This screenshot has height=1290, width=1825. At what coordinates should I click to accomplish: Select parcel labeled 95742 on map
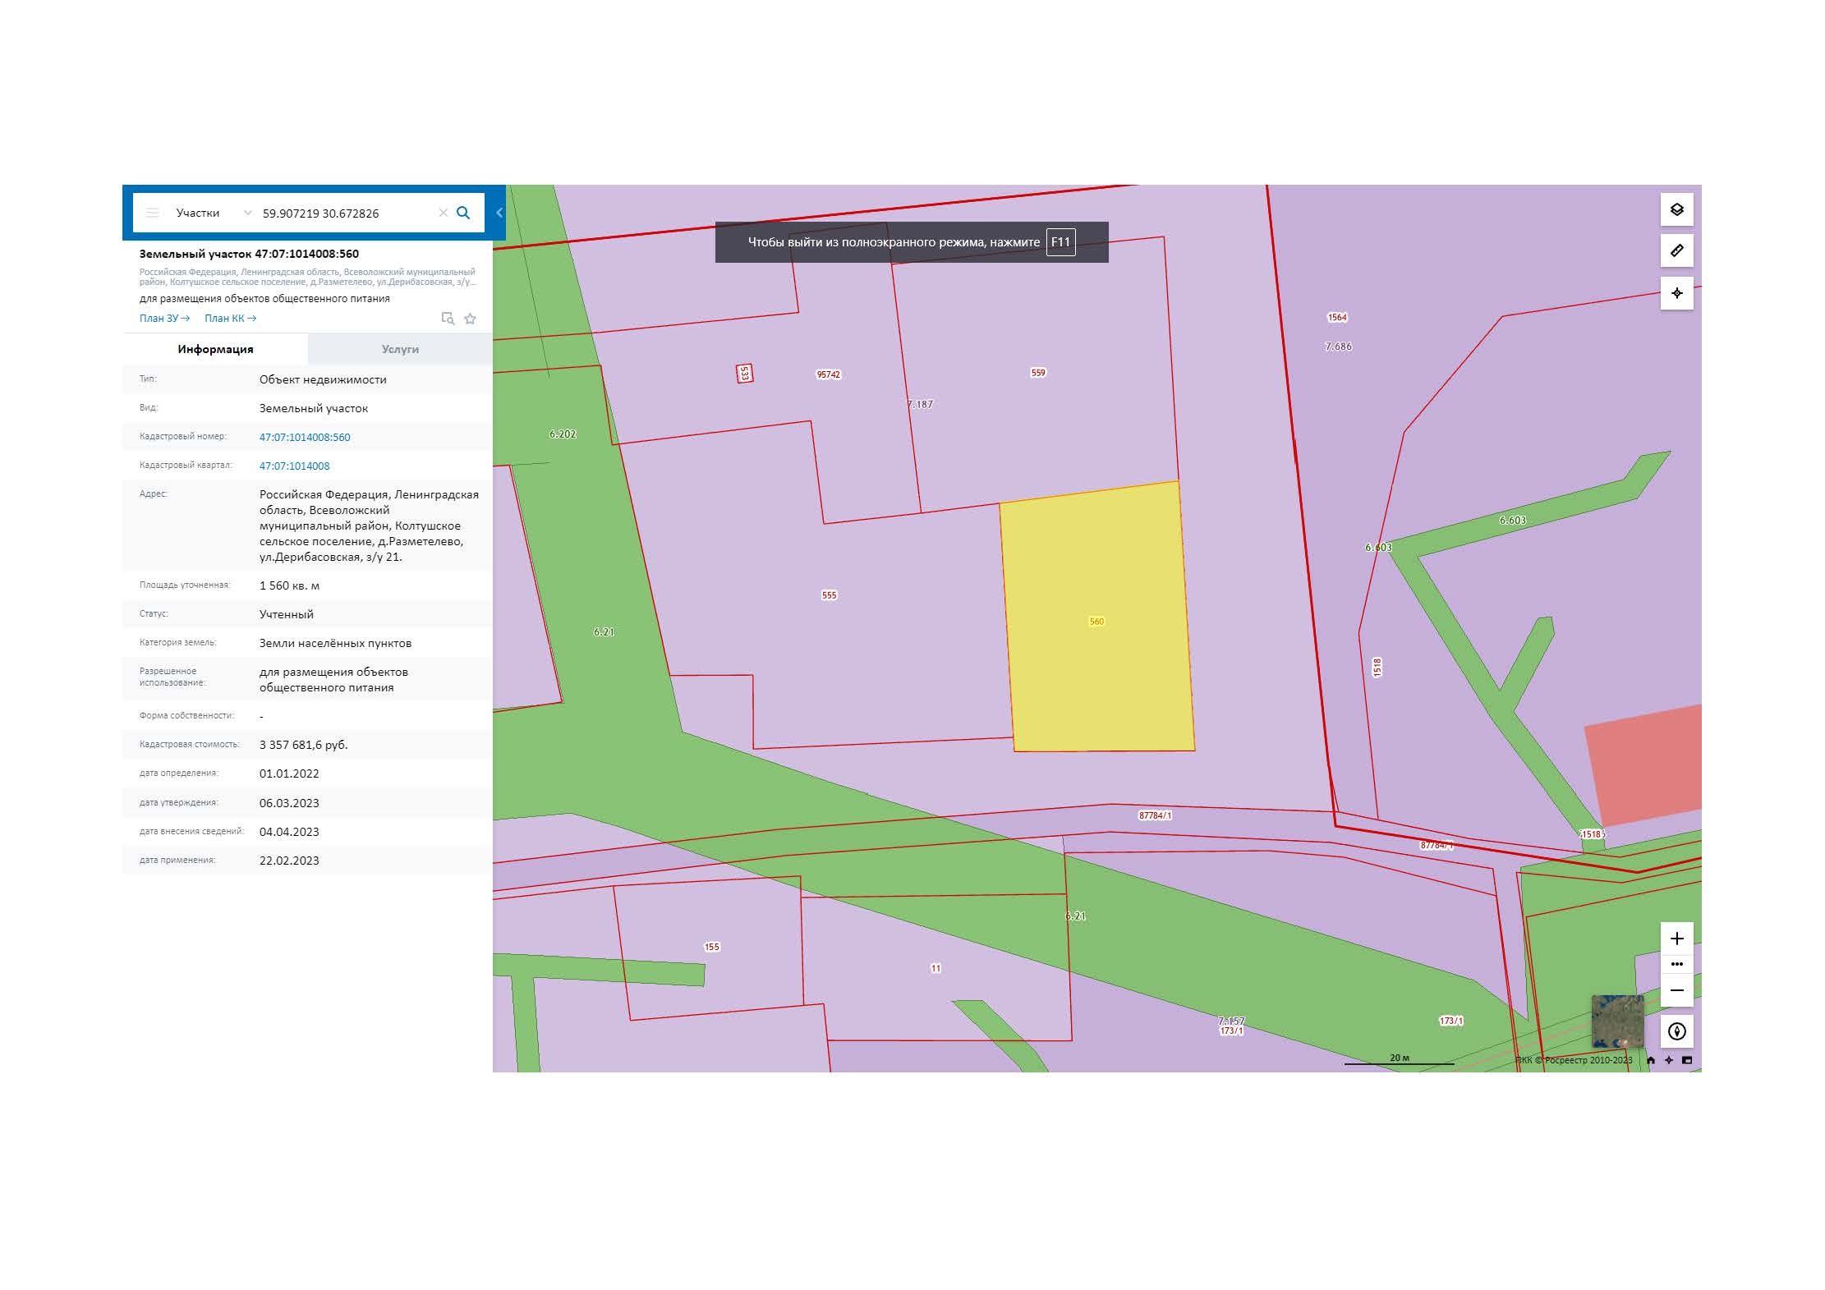pyautogui.click(x=828, y=374)
